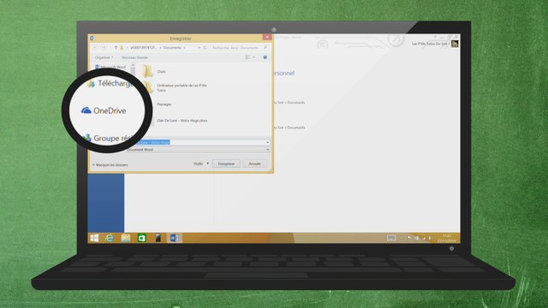This screenshot has width=548, height=308.
Task: Open the green Store taskbar icon
Action: 142,238
